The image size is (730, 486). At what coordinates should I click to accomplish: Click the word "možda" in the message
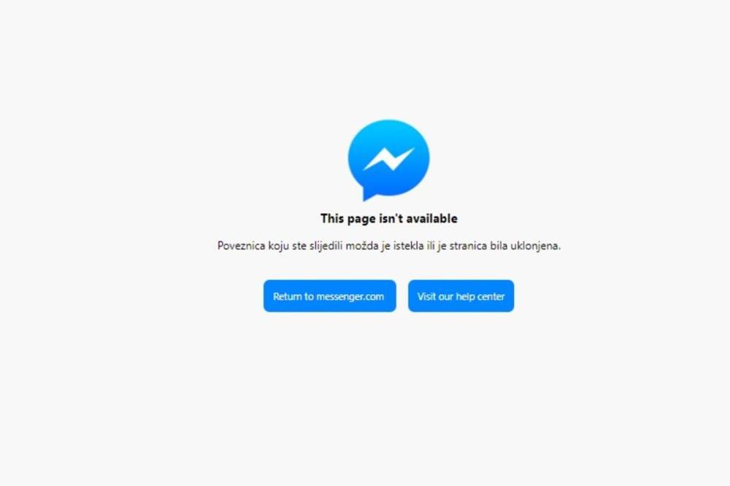click(x=362, y=246)
